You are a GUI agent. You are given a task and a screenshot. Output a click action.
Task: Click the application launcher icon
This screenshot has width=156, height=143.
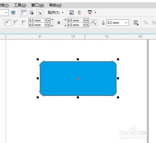click(90, 12)
